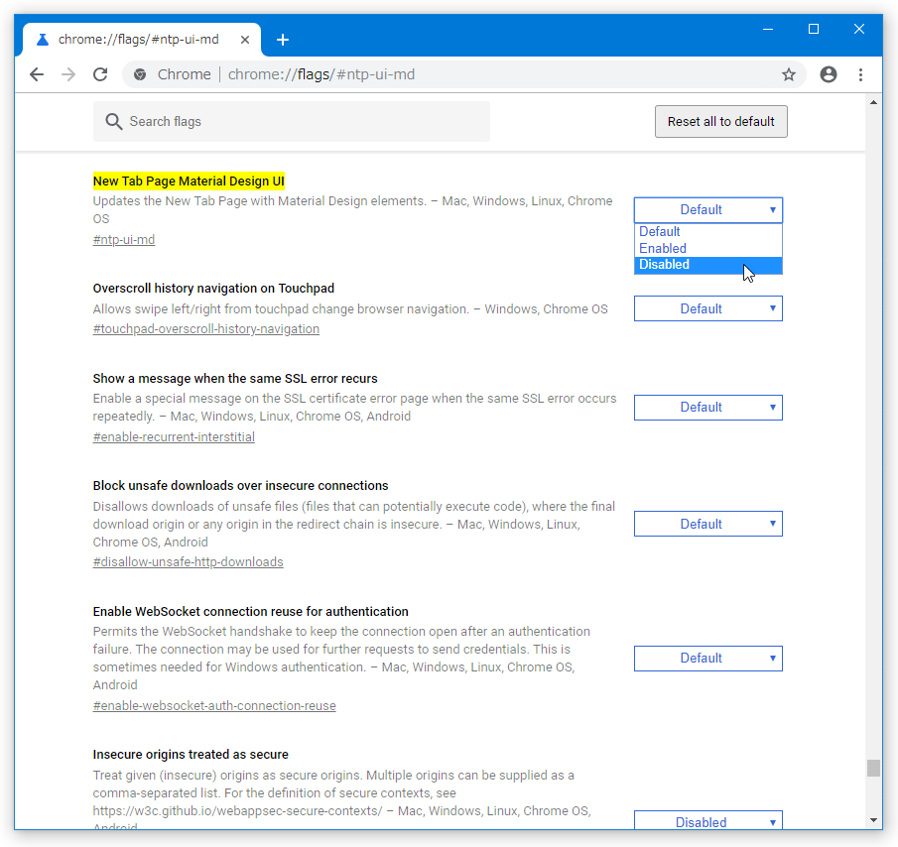Click the flask icon on the tab

click(x=42, y=40)
